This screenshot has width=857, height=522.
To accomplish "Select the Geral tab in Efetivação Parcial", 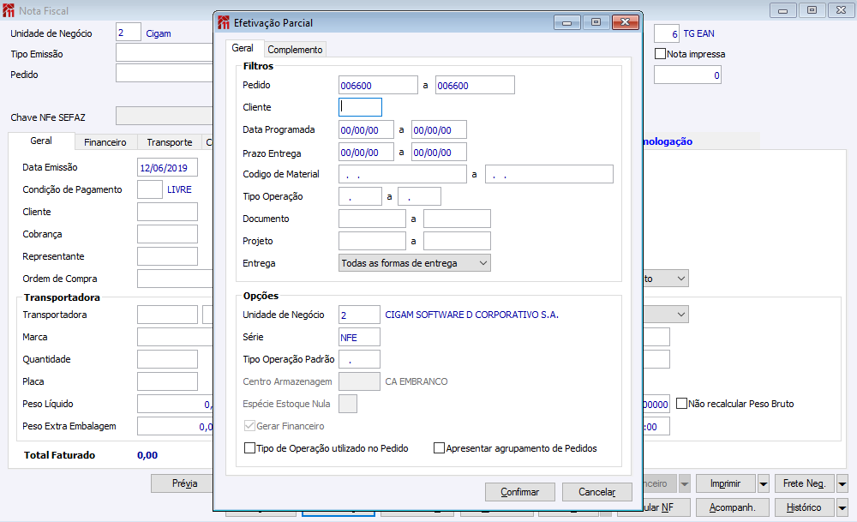I will tap(243, 48).
